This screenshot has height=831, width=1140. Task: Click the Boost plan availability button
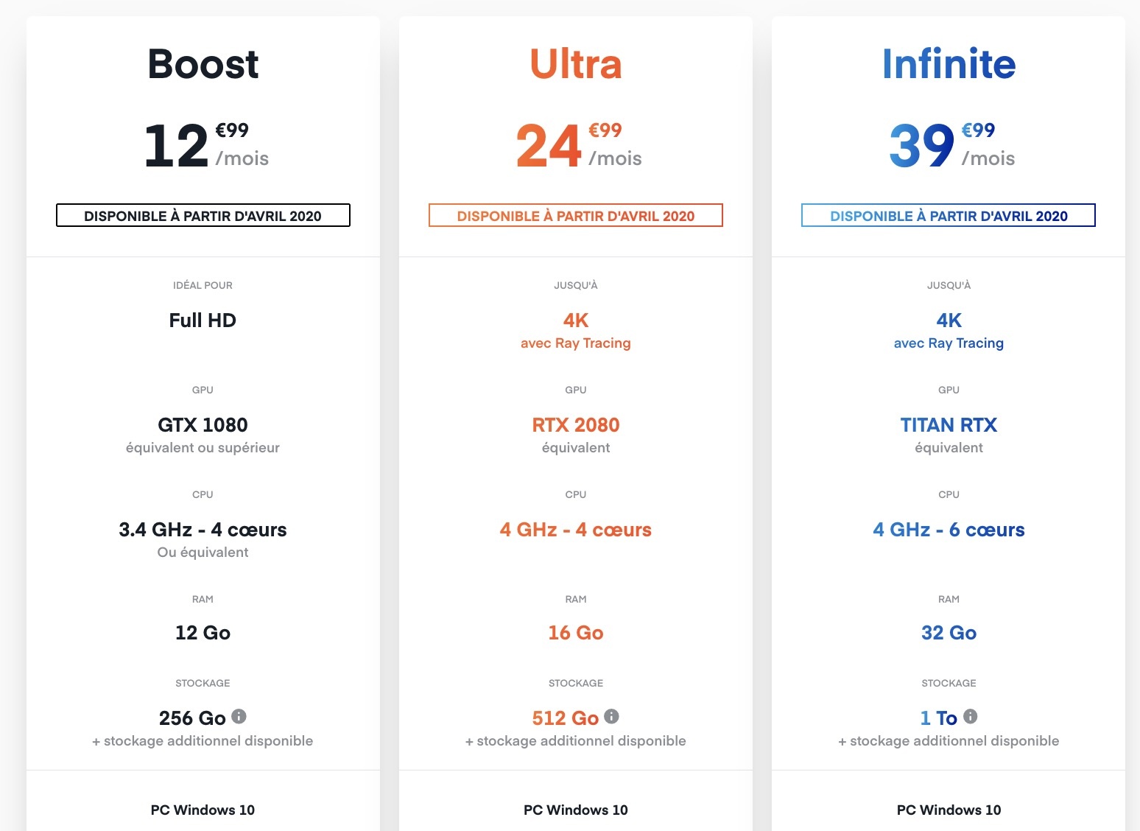pos(203,216)
